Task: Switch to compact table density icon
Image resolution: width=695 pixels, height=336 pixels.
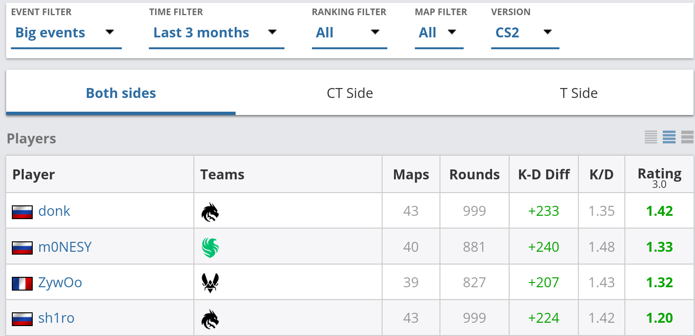Action: click(x=651, y=137)
